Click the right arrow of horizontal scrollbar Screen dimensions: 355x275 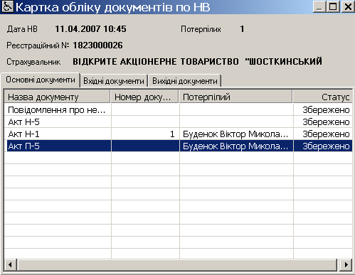[346, 264]
